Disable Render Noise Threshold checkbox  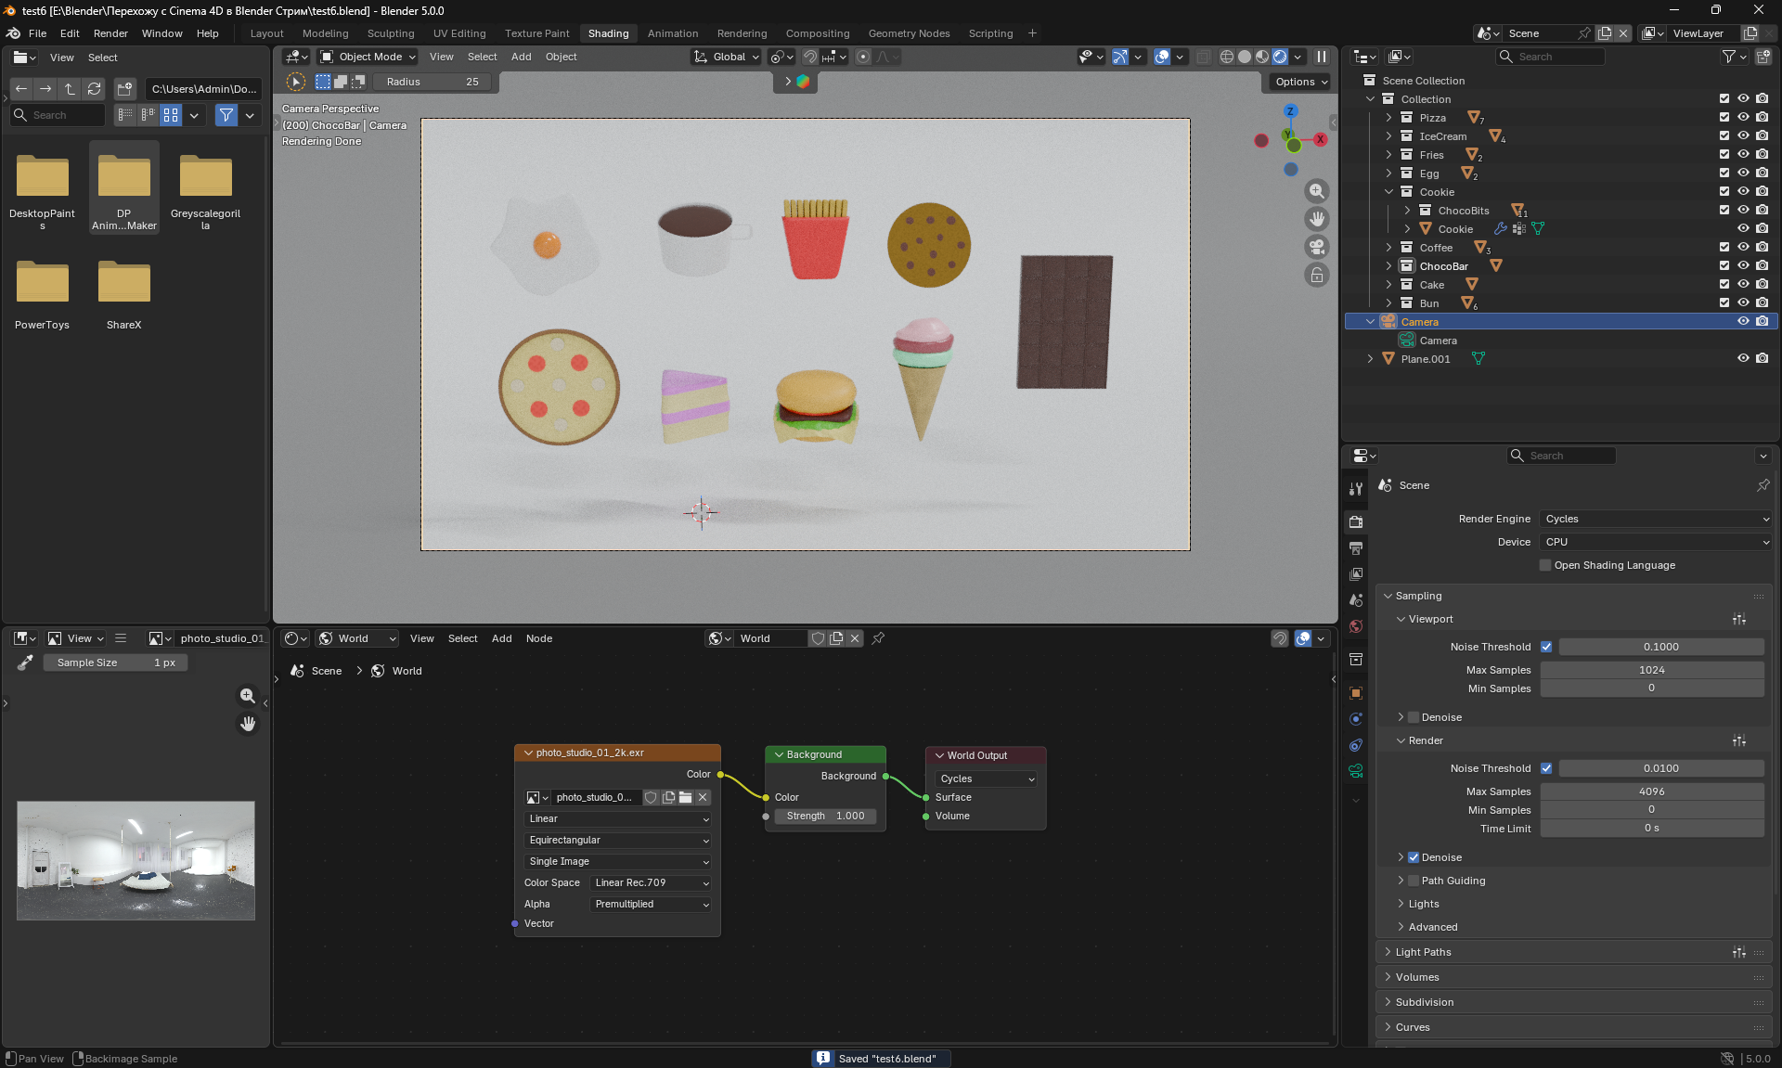[x=1546, y=768]
